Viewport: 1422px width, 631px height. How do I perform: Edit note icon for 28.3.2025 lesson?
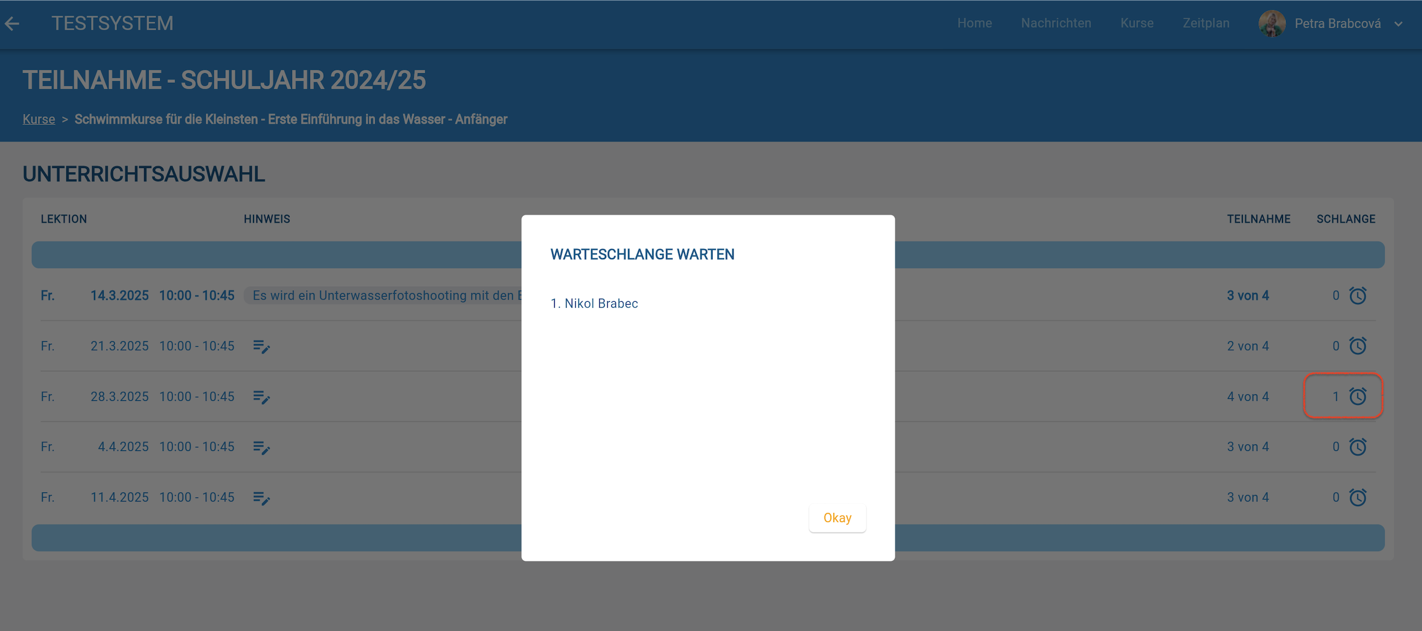coord(261,397)
